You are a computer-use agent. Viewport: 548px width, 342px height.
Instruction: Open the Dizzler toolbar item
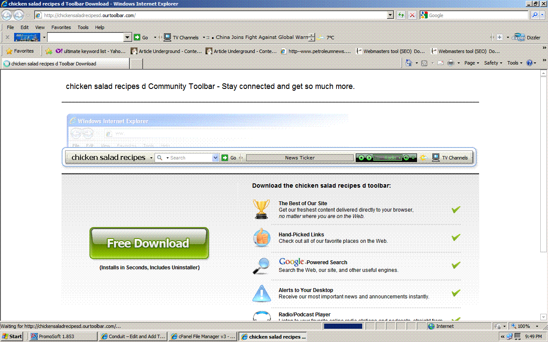click(526, 38)
